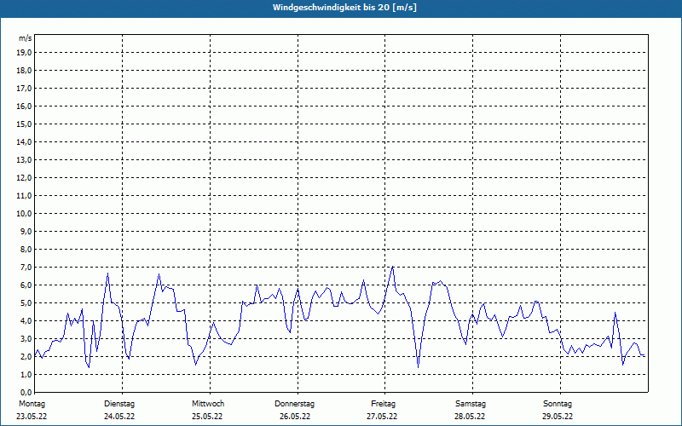The width and height of the screenshot is (682, 426).
Task: Select the 11,0 y-axis value
Action: [24, 196]
